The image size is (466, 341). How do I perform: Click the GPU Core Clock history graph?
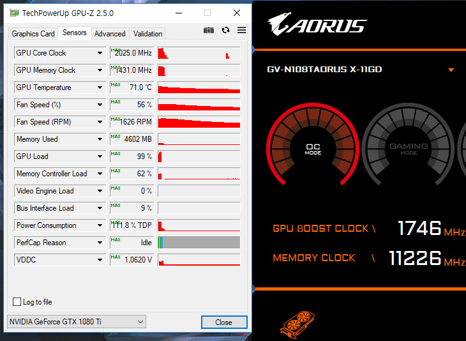199,53
